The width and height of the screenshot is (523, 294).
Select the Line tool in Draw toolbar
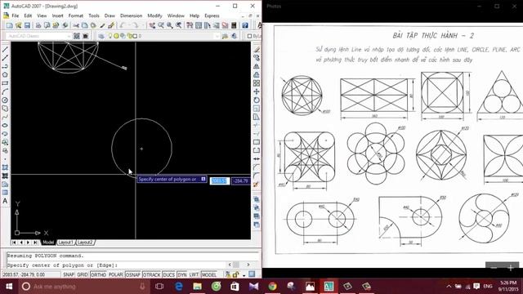click(5, 50)
